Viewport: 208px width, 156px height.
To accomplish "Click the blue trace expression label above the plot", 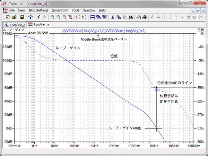I will 104,31.
